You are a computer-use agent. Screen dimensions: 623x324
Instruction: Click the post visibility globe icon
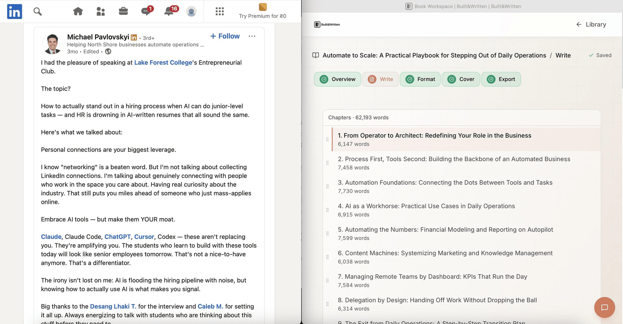pos(108,51)
